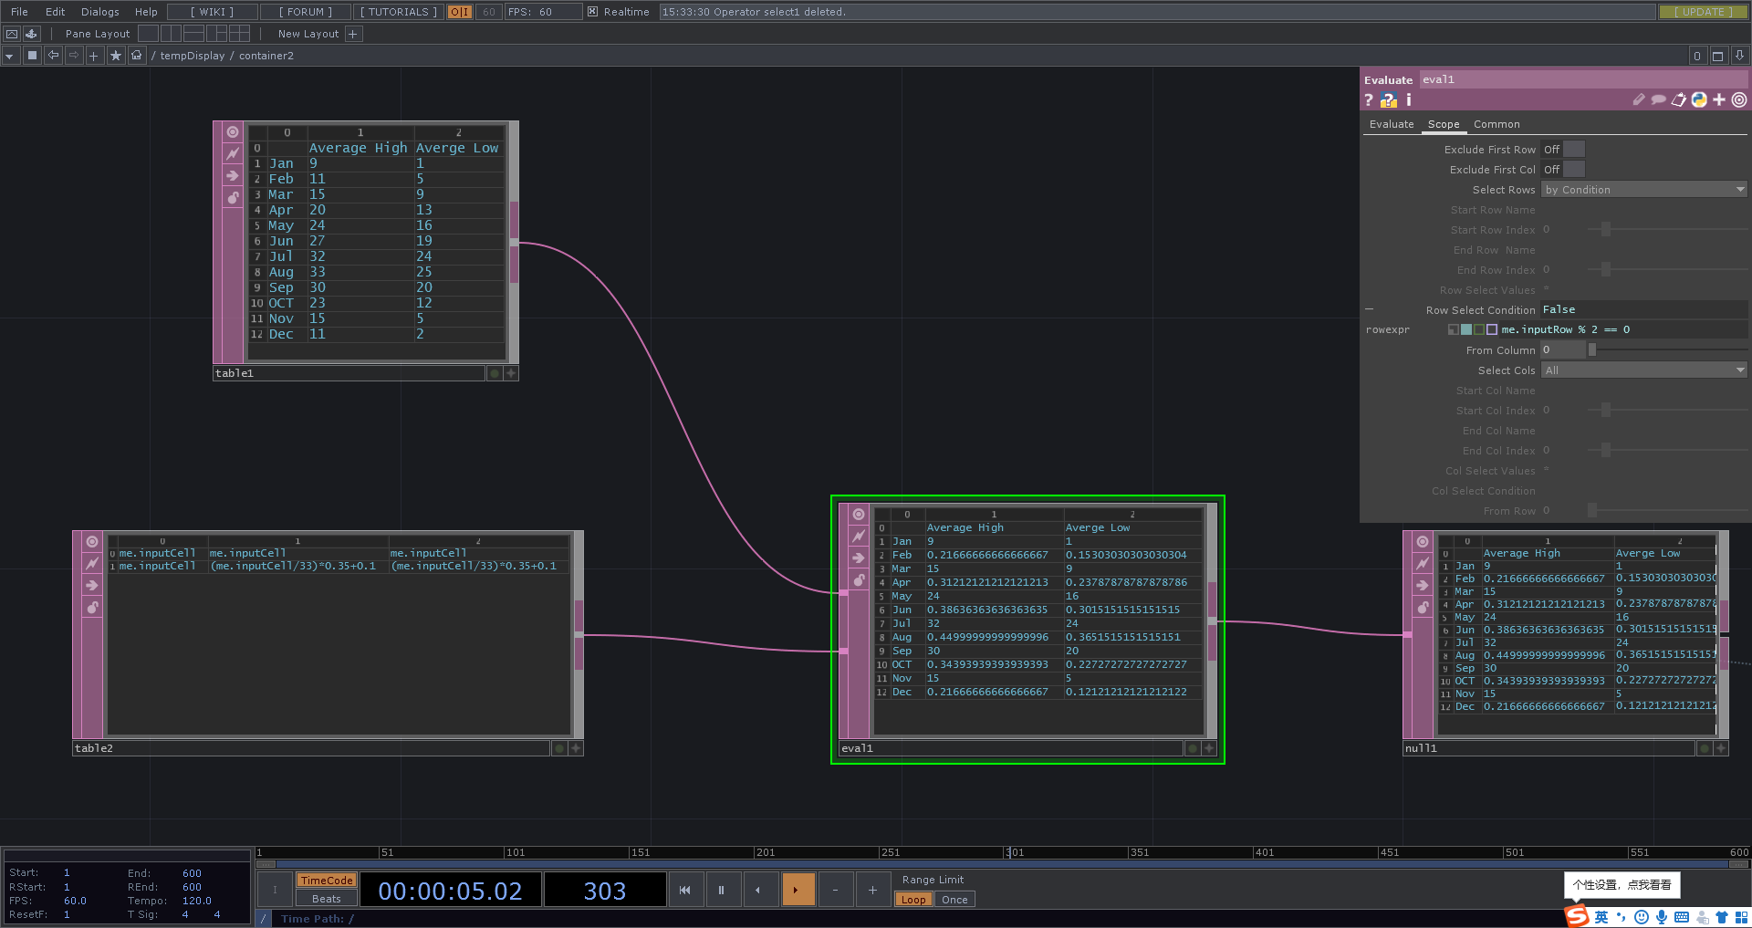Open the pane type dropdown arrow at top-left
The height and width of the screenshot is (928, 1752).
[x=9, y=55]
